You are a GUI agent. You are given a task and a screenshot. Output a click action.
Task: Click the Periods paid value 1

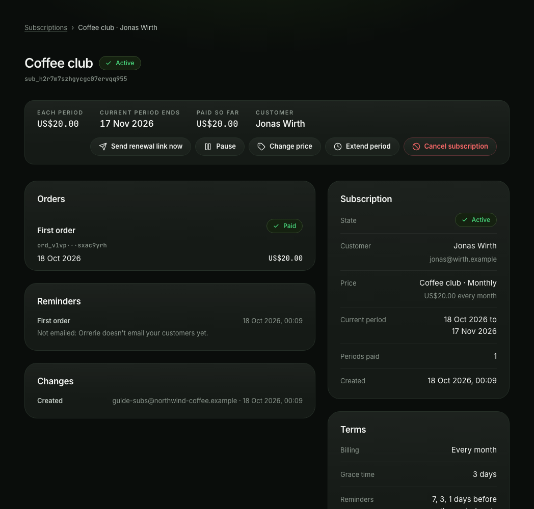pyautogui.click(x=495, y=356)
